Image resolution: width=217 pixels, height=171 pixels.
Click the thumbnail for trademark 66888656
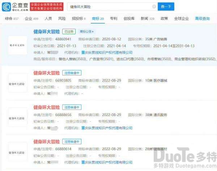[x=18, y=117]
